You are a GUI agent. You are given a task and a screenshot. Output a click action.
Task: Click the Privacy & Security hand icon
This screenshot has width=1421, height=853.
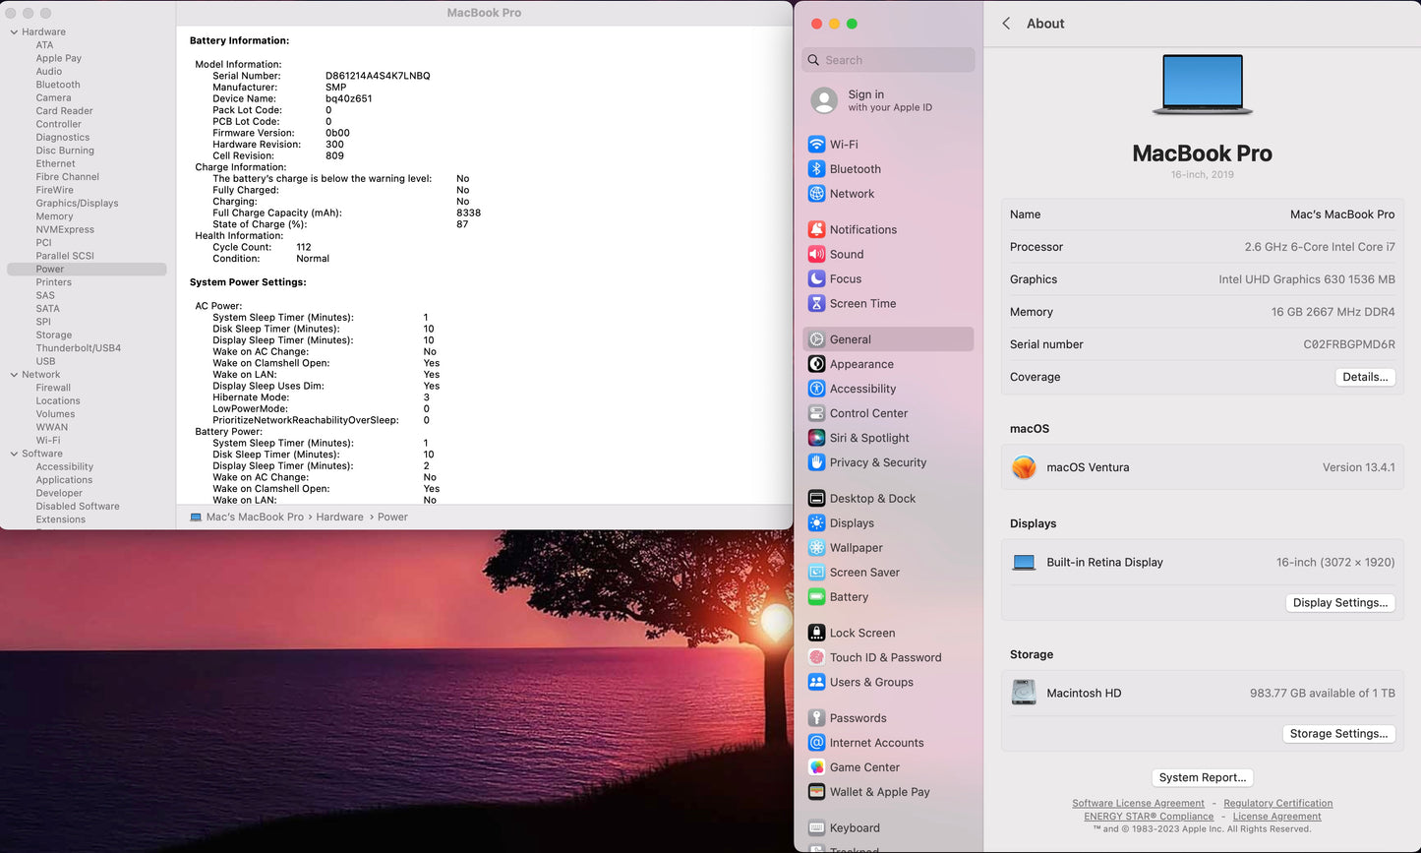tap(816, 462)
